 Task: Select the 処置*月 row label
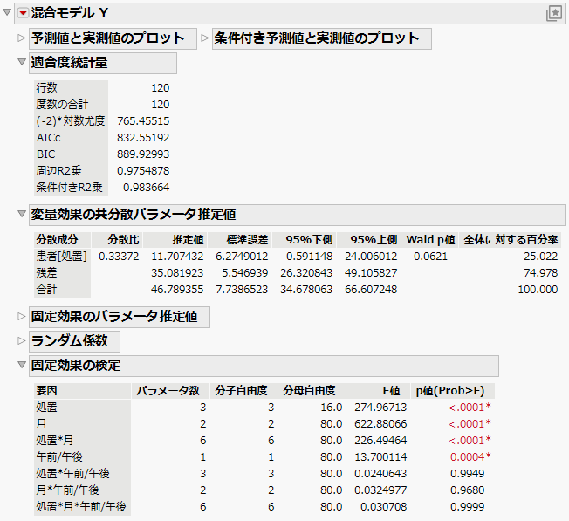pyautogui.click(x=54, y=441)
